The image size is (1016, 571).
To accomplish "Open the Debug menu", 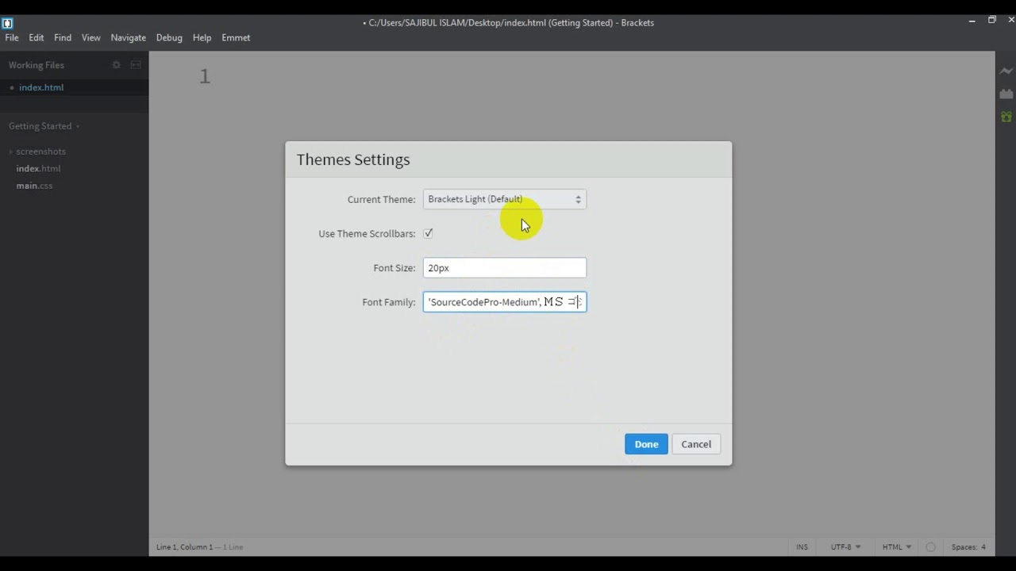I will point(169,37).
